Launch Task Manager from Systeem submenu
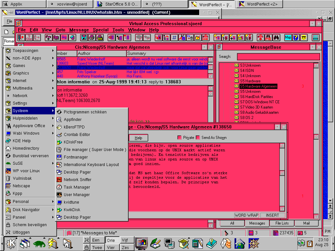Viewport: 335px width, 251px height. click(92, 187)
